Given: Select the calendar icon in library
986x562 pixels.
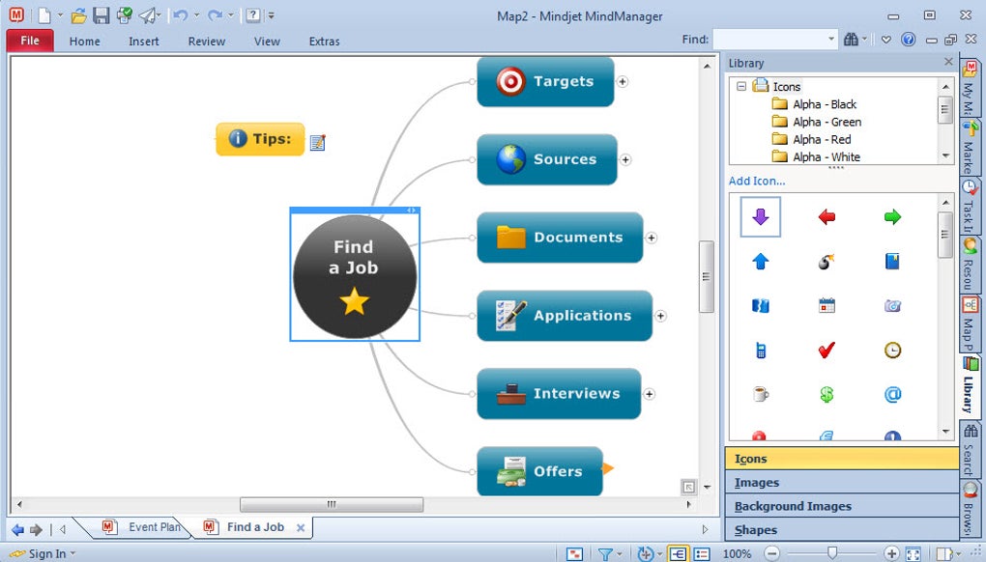Looking at the screenshot, I should pyautogui.click(x=826, y=306).
